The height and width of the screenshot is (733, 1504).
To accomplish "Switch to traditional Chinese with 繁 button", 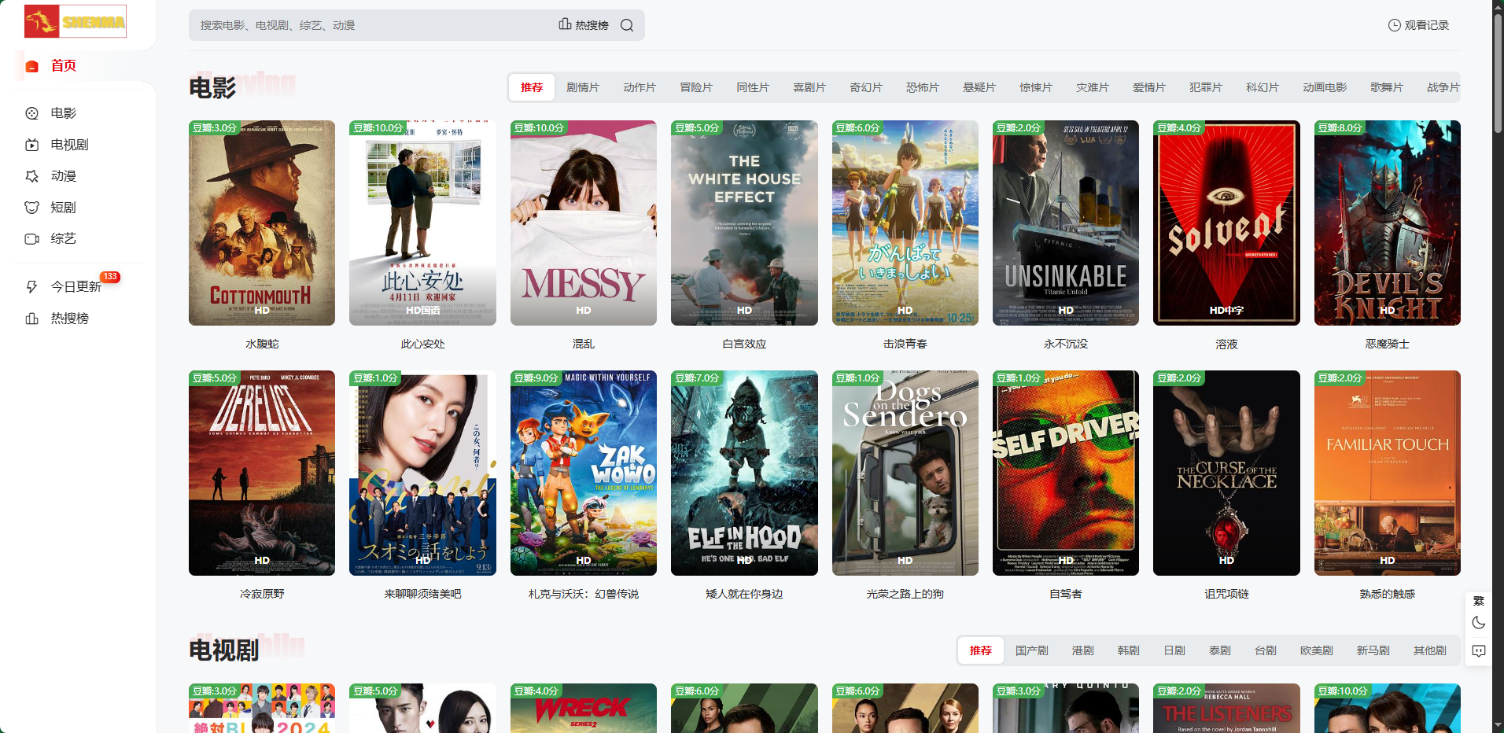I will coord(1479,601).
